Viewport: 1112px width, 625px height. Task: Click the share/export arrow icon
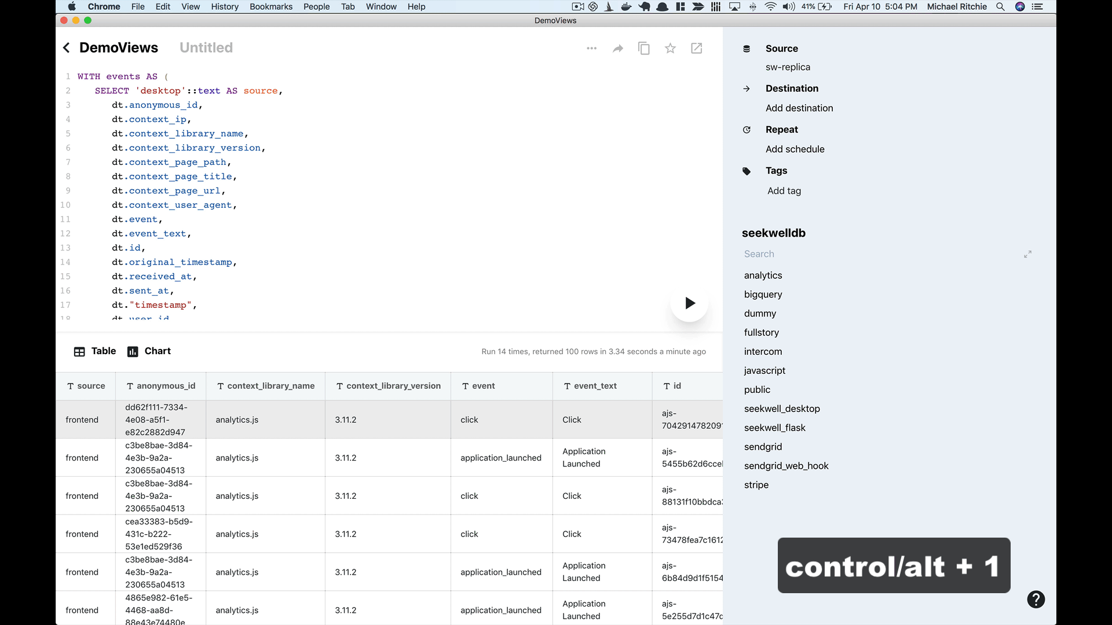click(618, 48)
